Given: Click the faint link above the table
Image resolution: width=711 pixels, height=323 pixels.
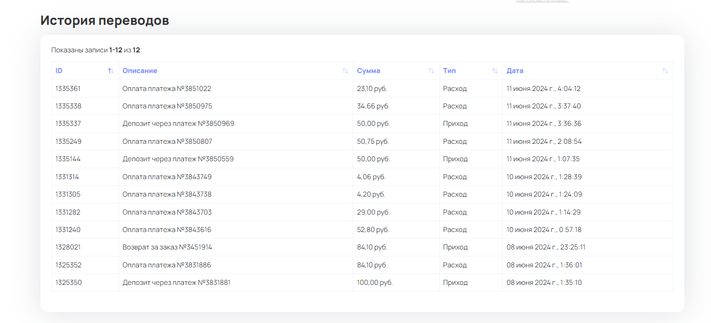Looking at the screenshot, I should pos(542,1).
